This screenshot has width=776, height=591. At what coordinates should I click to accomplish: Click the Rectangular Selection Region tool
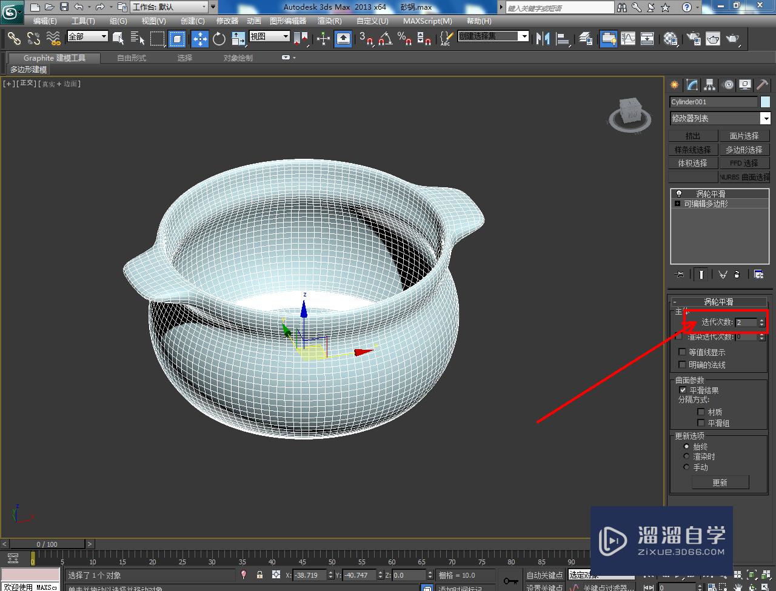point(158,38)
